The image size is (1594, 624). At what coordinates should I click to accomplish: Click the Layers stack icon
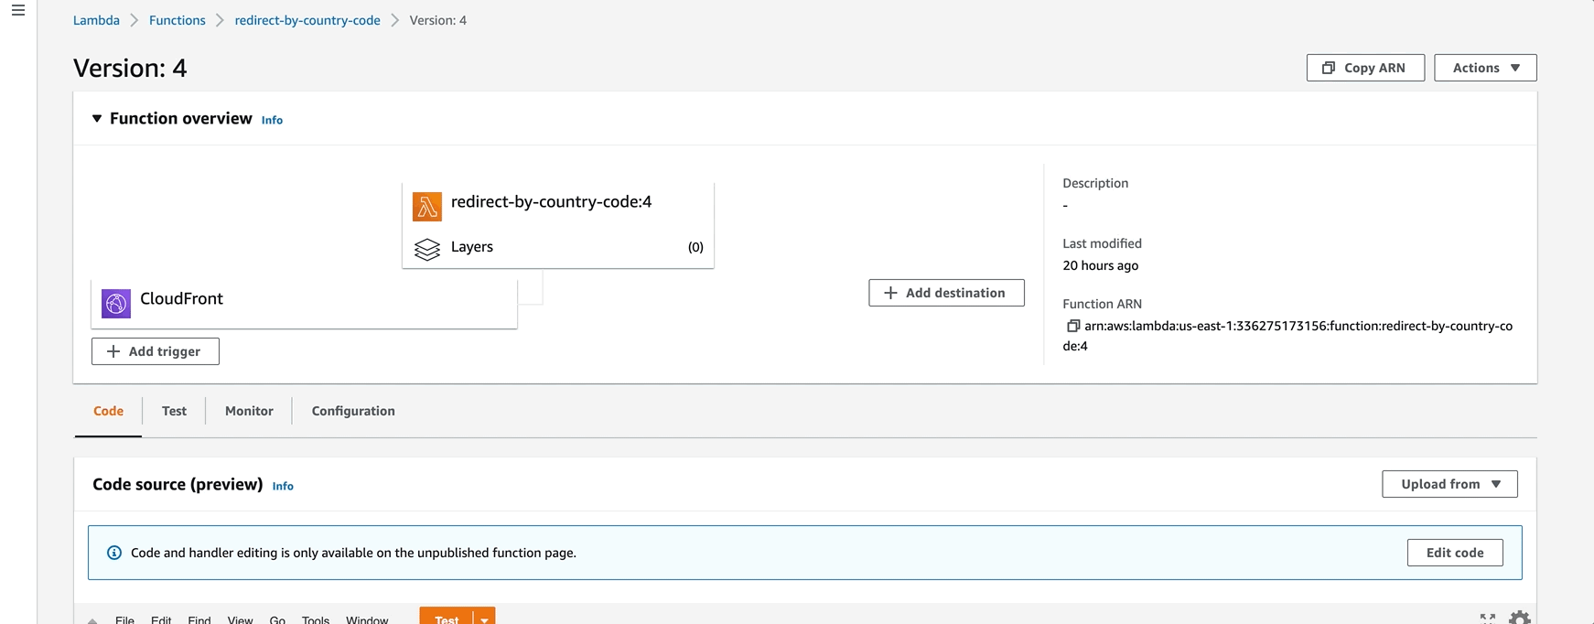[x=427, y=249]
